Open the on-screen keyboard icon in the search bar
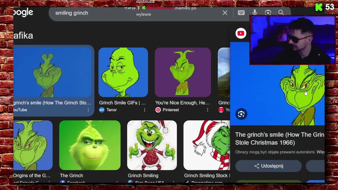338x190 pixels. tap(241, 13)
